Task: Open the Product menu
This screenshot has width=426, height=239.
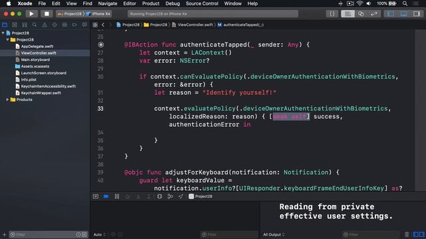Action: pos(150,3)
